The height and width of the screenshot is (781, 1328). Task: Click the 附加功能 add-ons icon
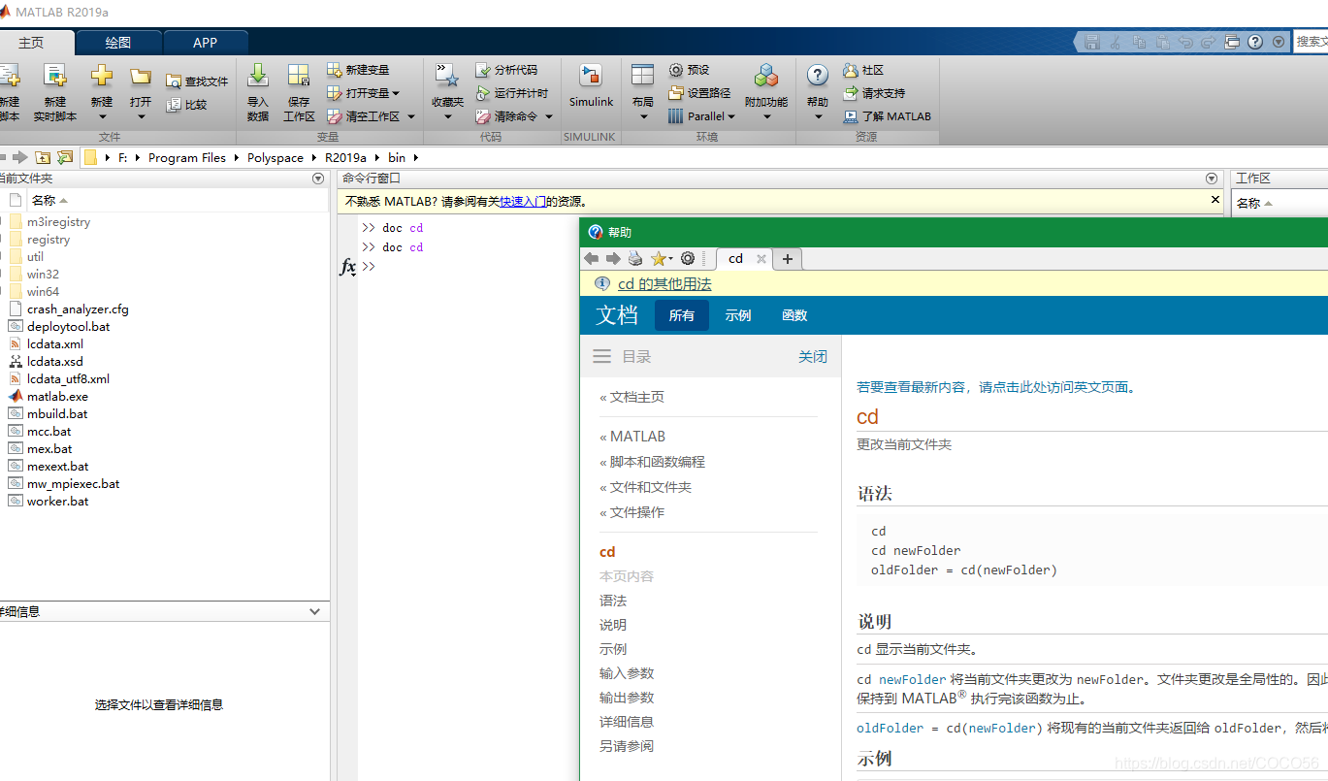766,76
